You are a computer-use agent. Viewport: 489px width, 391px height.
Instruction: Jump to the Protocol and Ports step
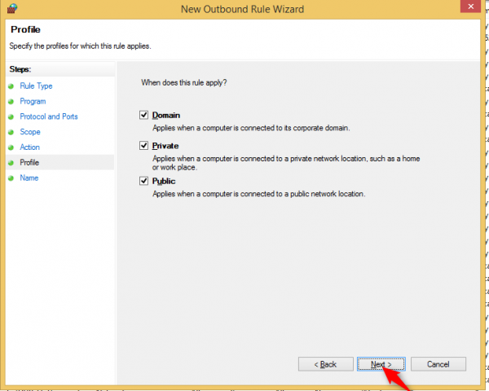pos(49,116)
